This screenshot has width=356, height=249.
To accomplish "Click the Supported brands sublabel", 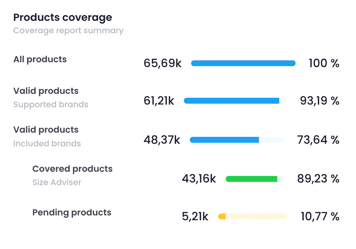I will tap(51, 105).
